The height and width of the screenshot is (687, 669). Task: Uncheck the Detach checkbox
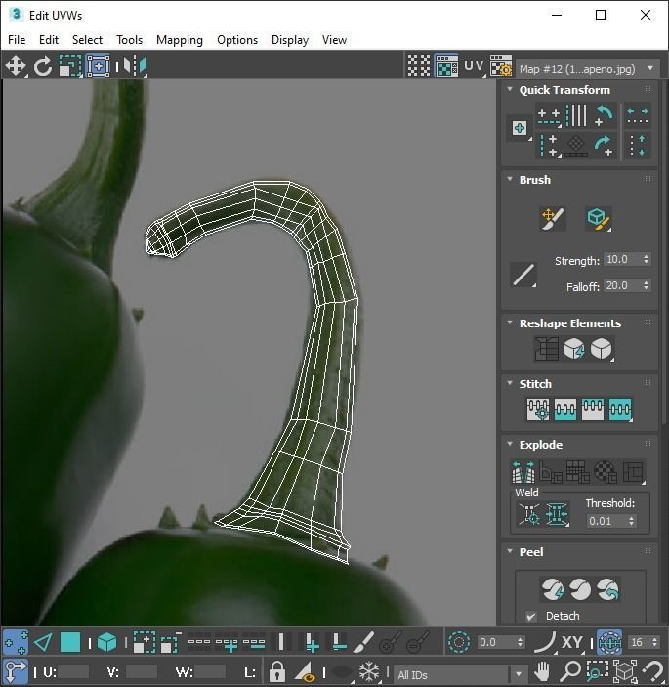531,617
